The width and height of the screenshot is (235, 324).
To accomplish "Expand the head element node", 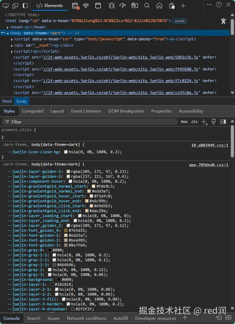I will (x=8, y=27).
